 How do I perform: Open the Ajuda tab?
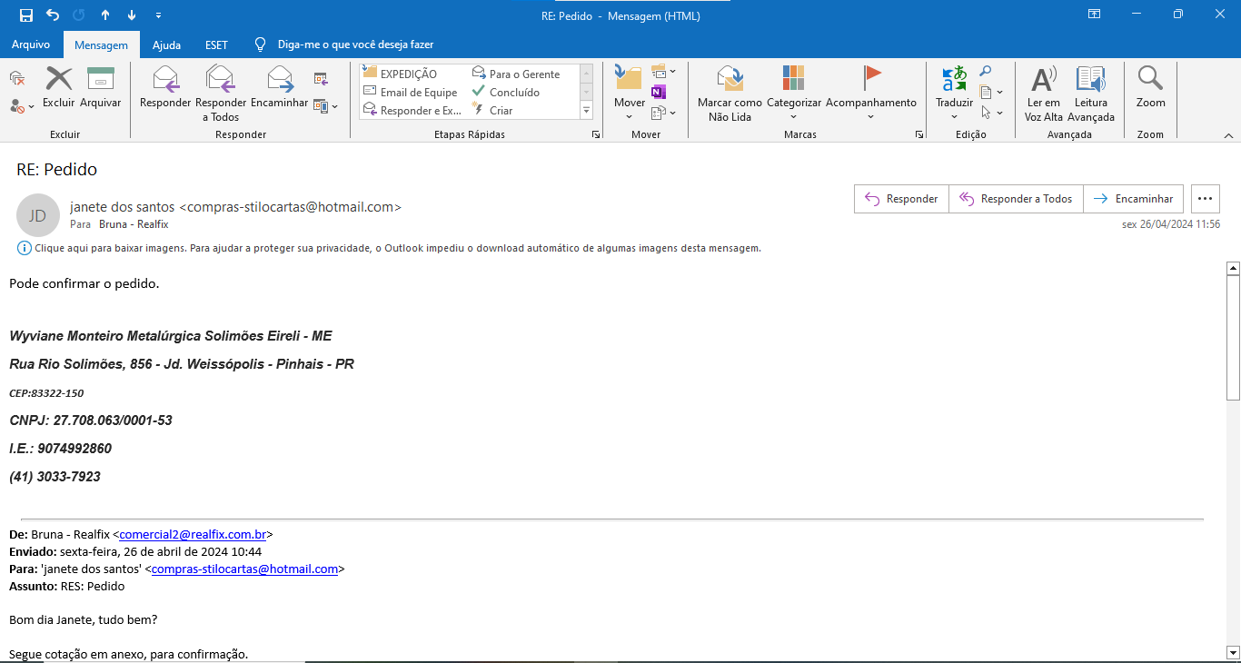coord(166,45)
